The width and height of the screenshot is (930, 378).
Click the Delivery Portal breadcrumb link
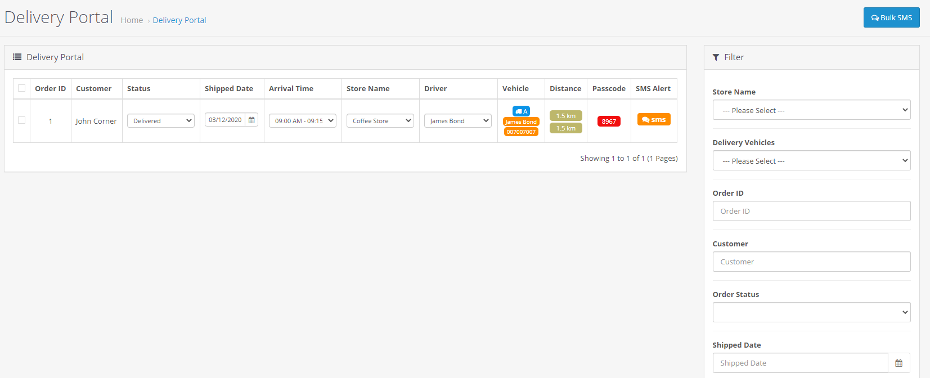tap(179, 20)
